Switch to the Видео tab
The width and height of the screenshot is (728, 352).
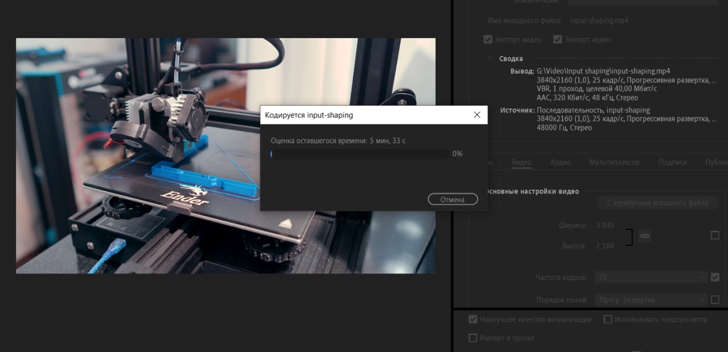point(522,162)
